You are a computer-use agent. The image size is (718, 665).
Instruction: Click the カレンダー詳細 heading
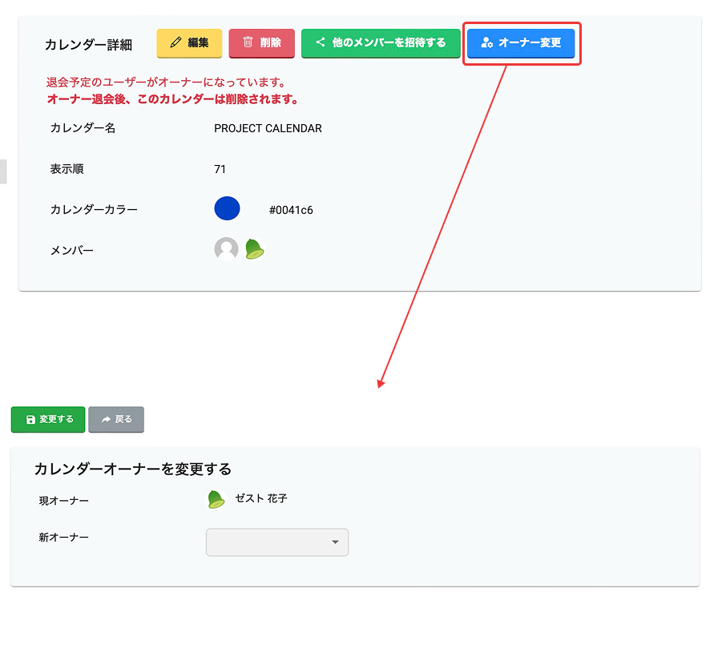88,45
